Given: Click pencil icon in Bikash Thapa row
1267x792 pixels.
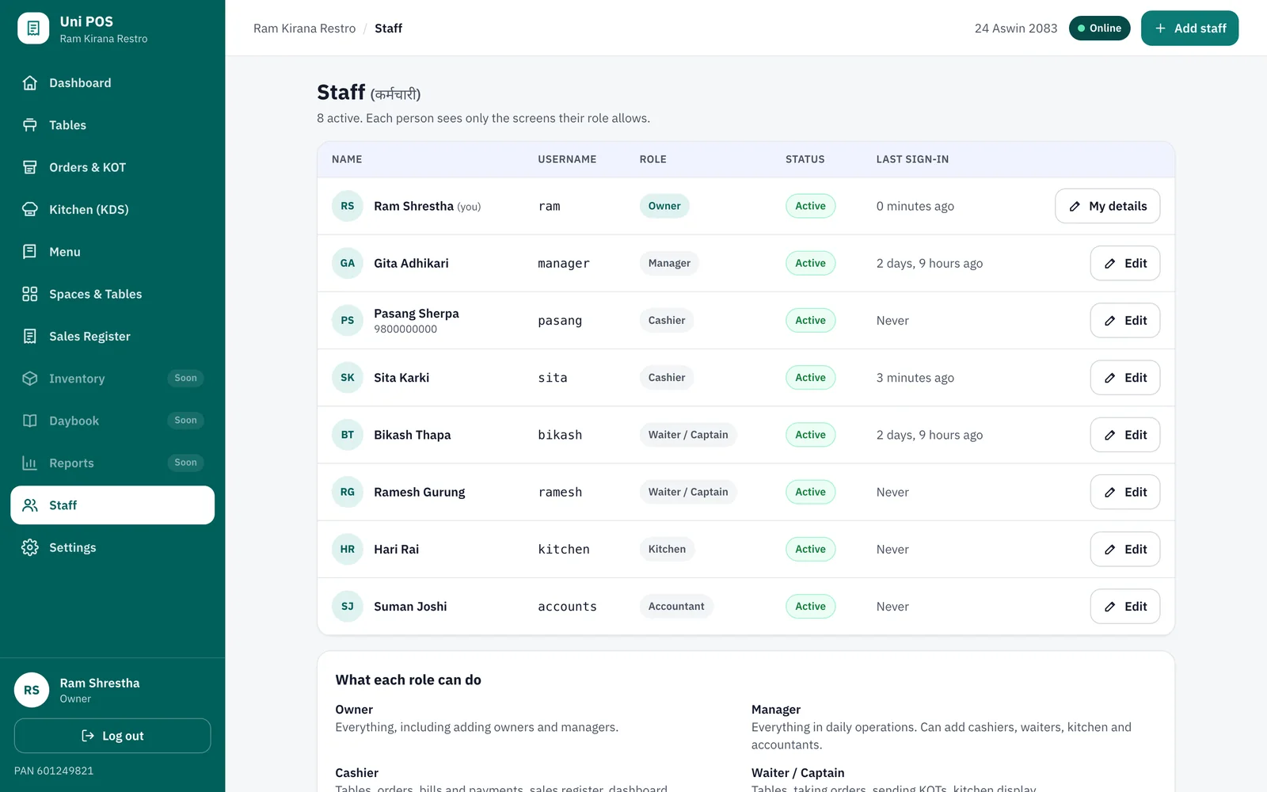Looking at the screenshot, I should coord(1110,435).
